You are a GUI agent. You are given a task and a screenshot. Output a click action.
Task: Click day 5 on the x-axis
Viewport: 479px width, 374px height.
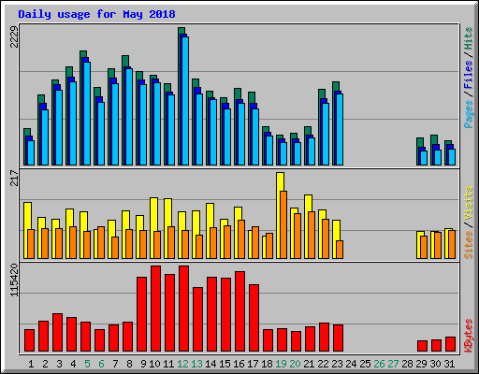(x=87, y=364)
